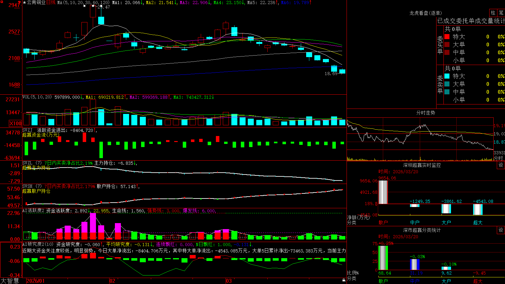
Task: Click the 2026/01 date marker on the time axis
Action: click(36, 281)
